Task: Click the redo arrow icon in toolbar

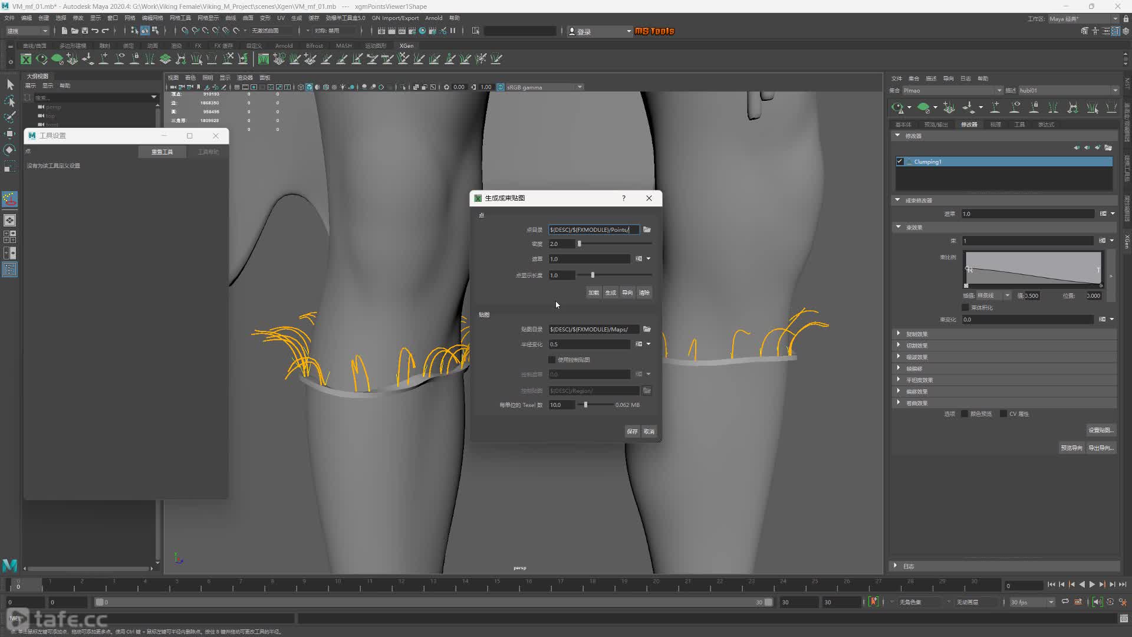Action: 105,31
